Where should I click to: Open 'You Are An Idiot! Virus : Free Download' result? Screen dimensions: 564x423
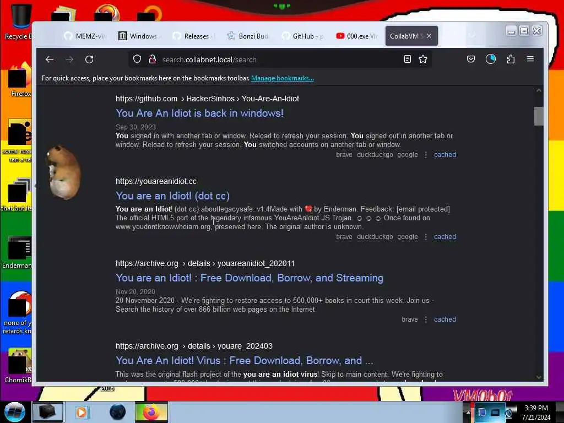point(245,360)
